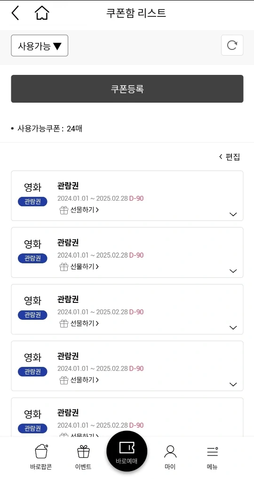Tap the back arrow icon
Screen dimensions: 254x479
click(x=15, y=13)
